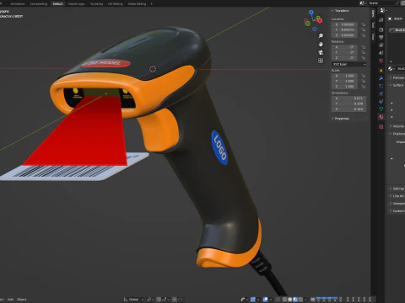This screenshot has height=303, width=405.
Task: Open the Scene properties tab icon
Action: tap(381, 53)
